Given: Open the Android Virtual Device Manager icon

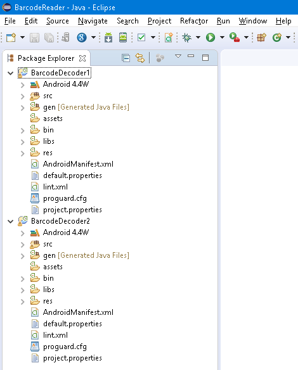Looking at the screenshot, I should pos(123,37).
